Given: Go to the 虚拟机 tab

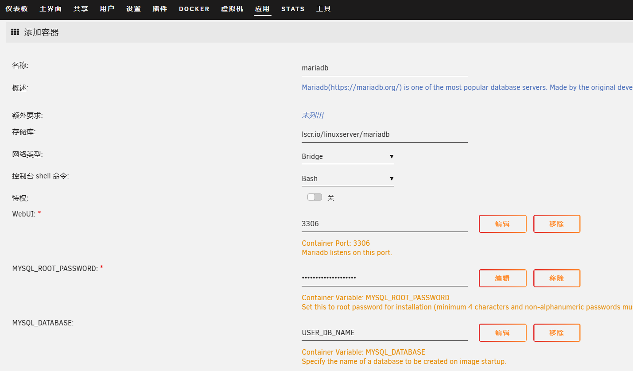Looking at the screenshot, I should pyautogui.click(x=232, y=9).
